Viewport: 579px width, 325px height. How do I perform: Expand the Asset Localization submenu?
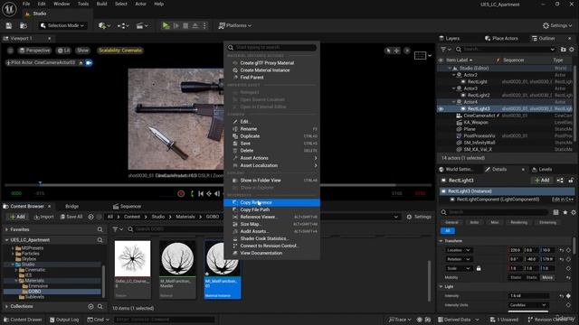click(272, 165)
